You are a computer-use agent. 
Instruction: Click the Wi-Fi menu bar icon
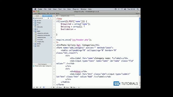[x=122, y=9]
